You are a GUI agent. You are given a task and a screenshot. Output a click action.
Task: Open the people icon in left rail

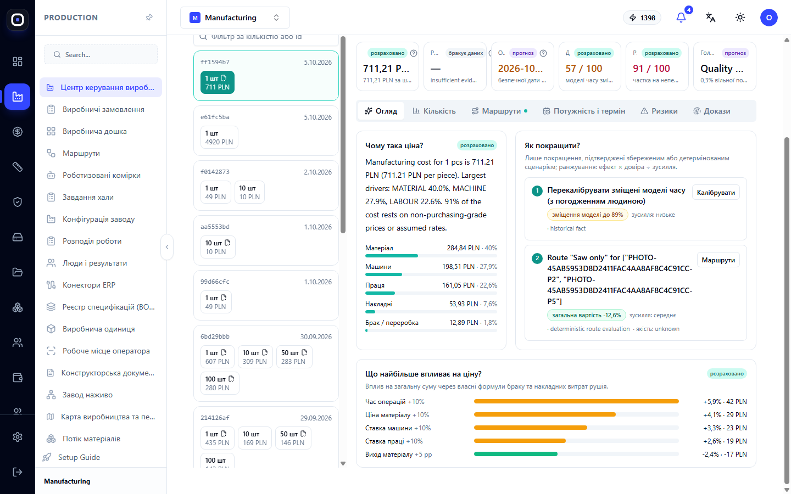point(18,343)
